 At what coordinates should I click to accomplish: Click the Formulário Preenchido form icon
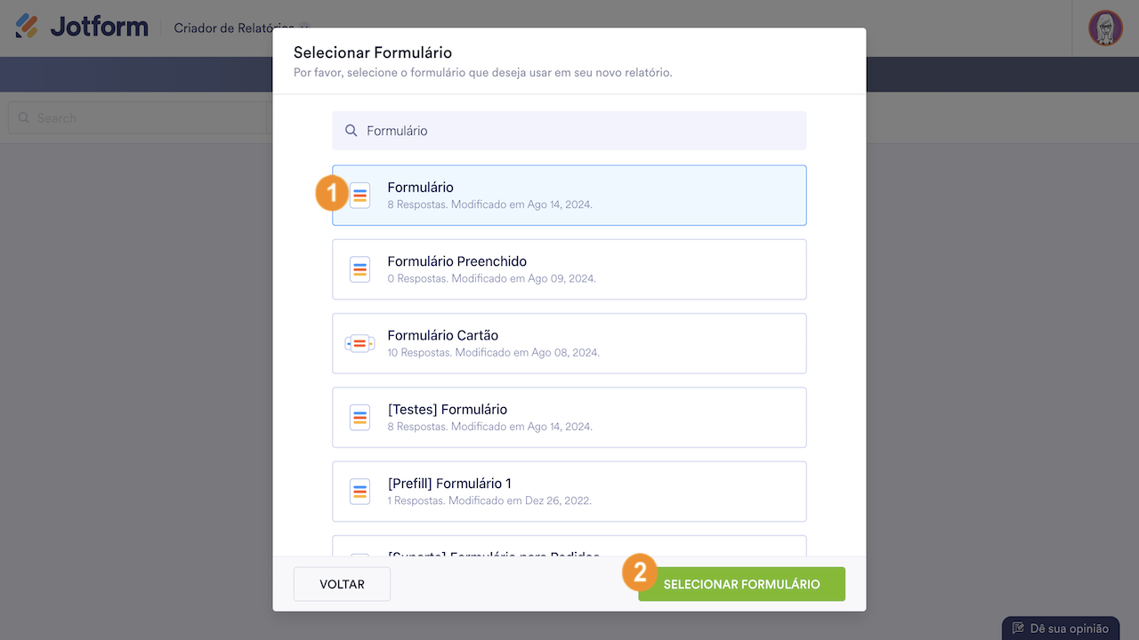pyautogui.click(x=359, y=269)
